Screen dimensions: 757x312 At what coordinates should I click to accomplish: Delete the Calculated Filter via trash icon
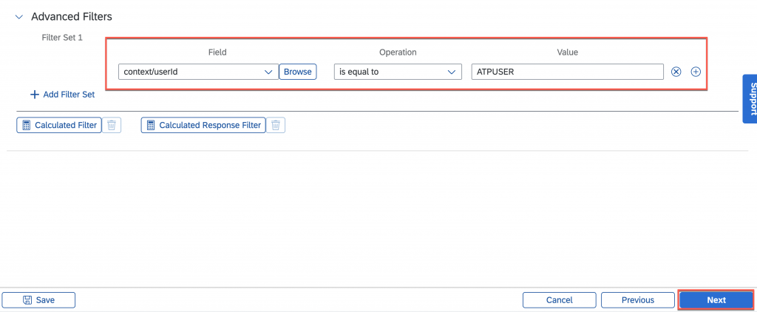112,125
